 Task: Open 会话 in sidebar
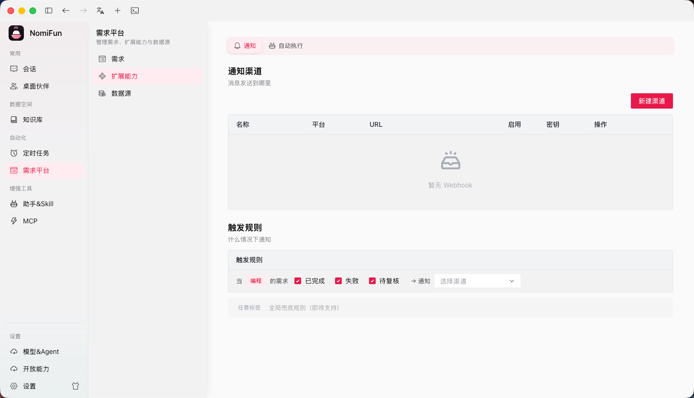click(x=44, y=69)
